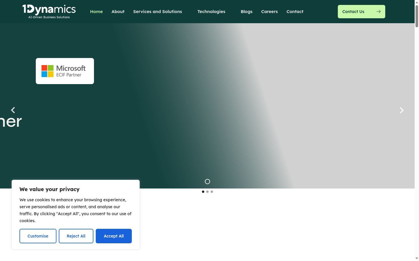Advance to next slide with right chevron
This screenshot has height=261, width=419.
402,110
